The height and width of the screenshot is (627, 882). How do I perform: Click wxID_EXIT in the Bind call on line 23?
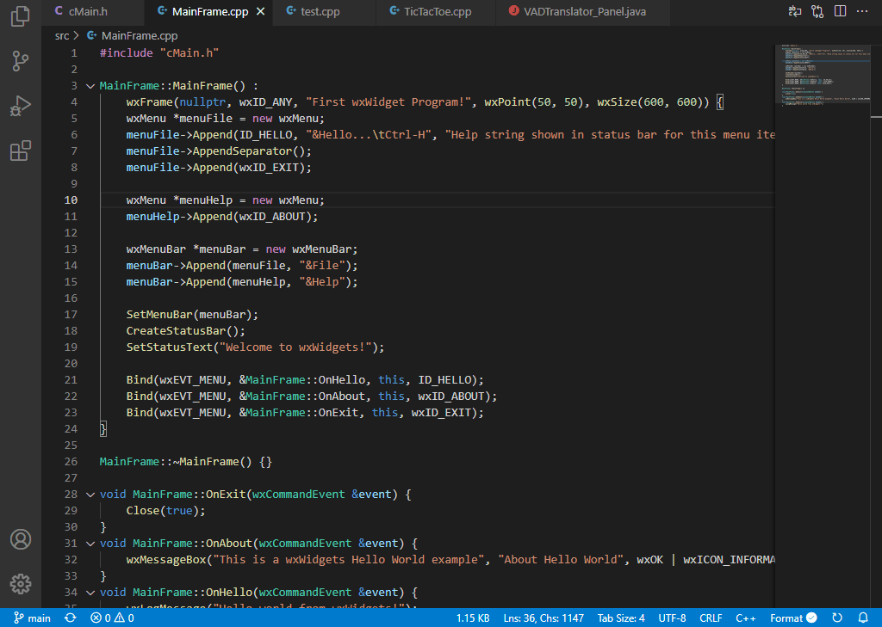[x=441, y=412]
